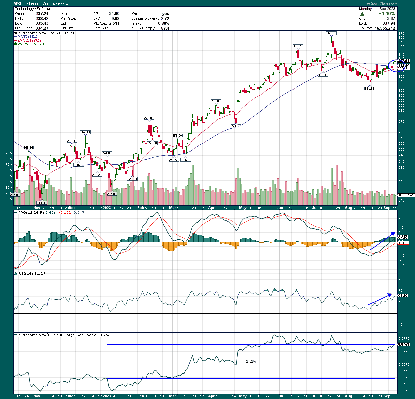Image resolution: width=415 pixels, height=399 pixels.
Task: Click the 259.00 price label
Action: coord(177,136)
